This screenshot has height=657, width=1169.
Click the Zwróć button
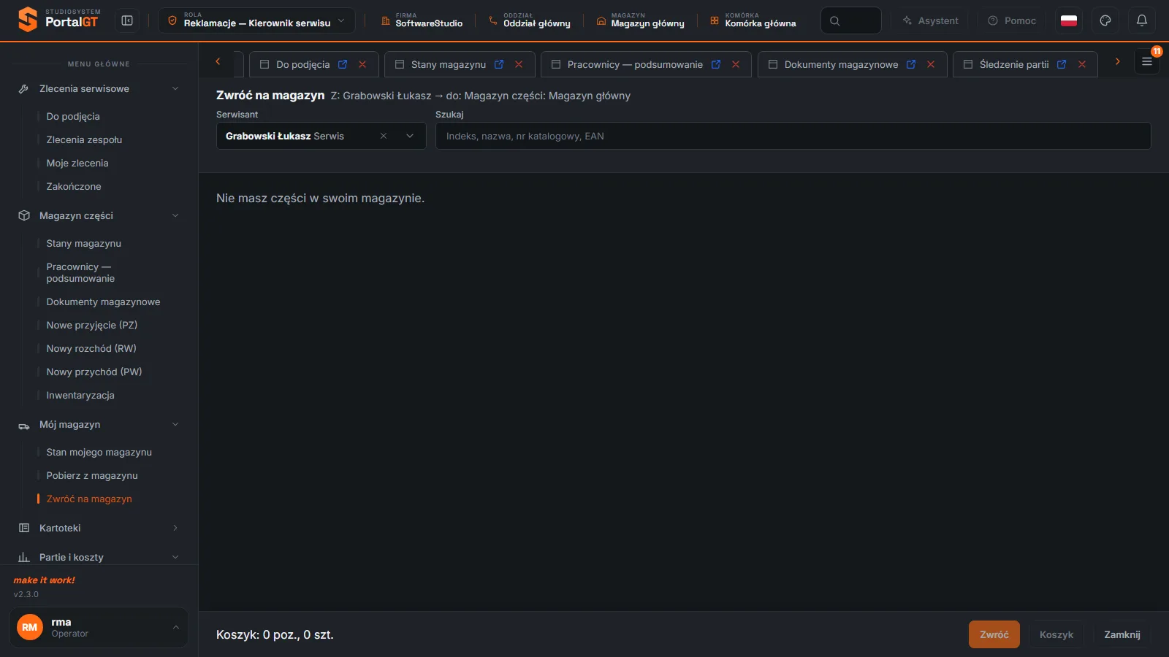click(x=994, y=634)
